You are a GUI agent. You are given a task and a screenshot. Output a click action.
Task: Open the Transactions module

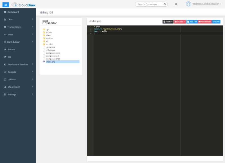[6, 27]
